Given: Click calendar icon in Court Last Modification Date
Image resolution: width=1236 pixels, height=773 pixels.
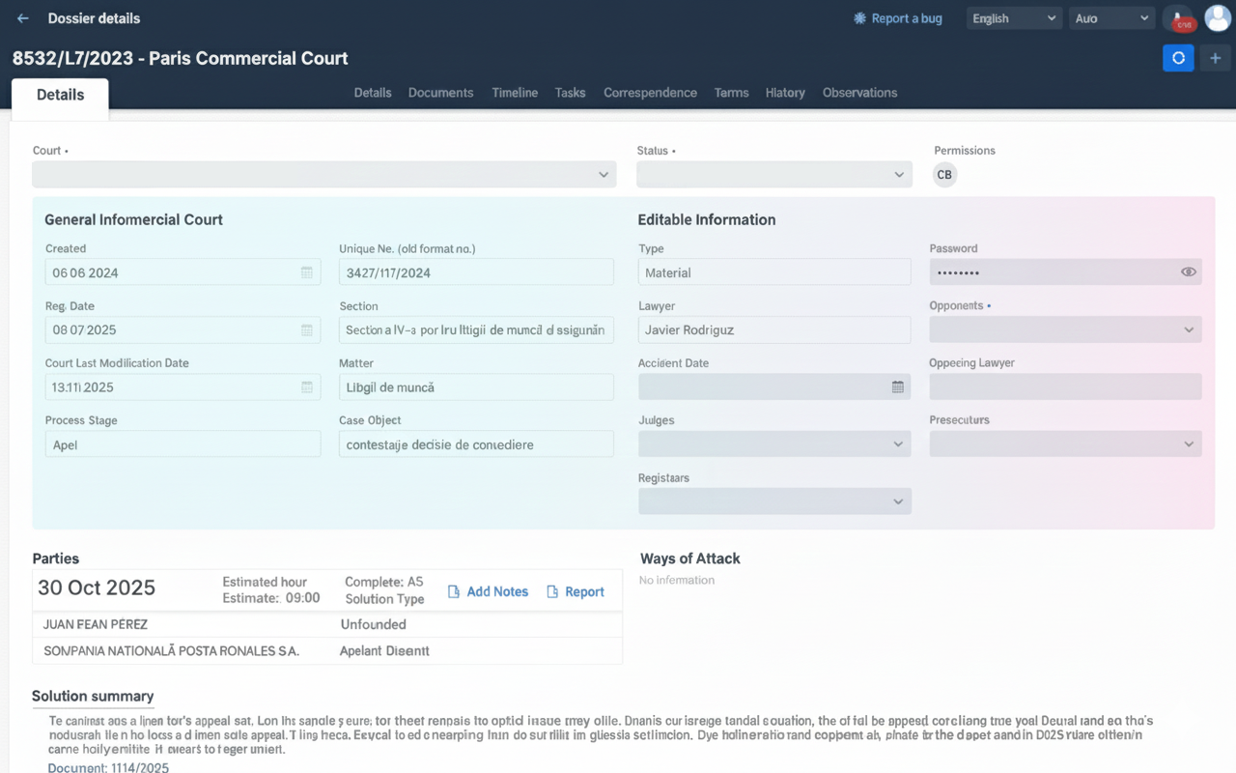Looking at the screenshot, I should pyautogui.click(x=306, y=387).
